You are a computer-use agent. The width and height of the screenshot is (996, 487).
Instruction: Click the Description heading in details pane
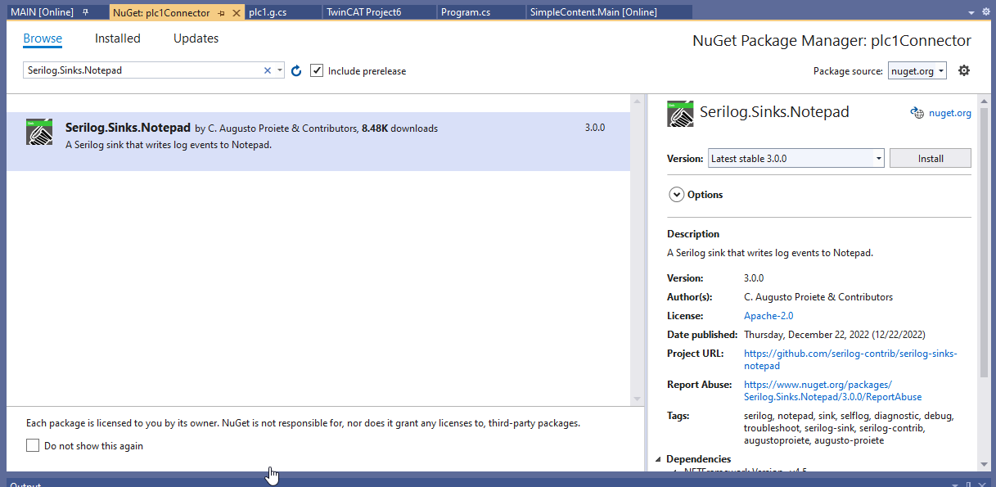693,234
